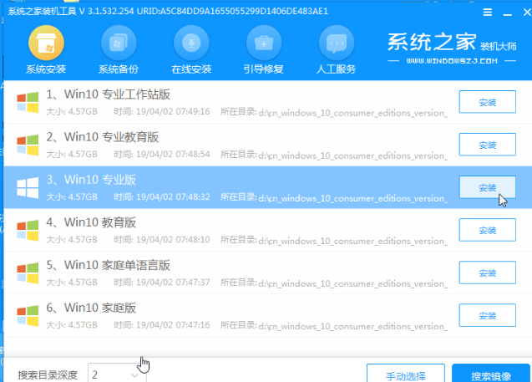Click the Windows logo beside Win10 教育版
The width and height of the screenshot is (532, 382).
pos(28,228)
